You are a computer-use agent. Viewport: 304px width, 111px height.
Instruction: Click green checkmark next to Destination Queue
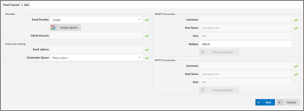147,58
